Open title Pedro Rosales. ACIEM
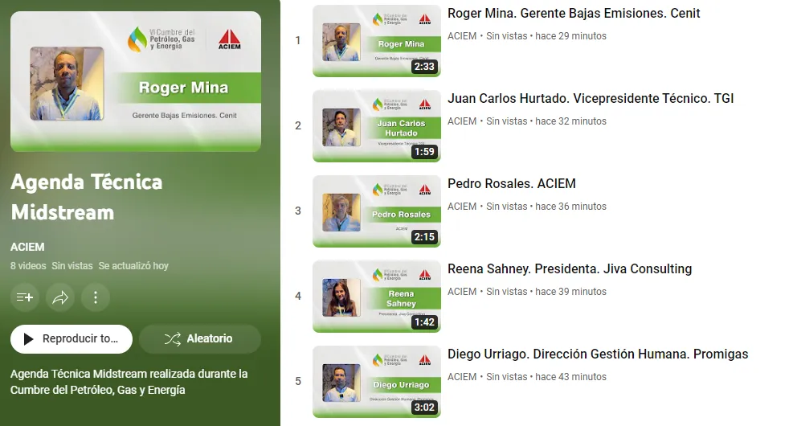Viewport: 793px width, 426px height. tap(511, 183)
